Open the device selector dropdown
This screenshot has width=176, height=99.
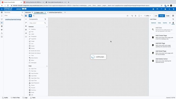[x=140, y=16]
